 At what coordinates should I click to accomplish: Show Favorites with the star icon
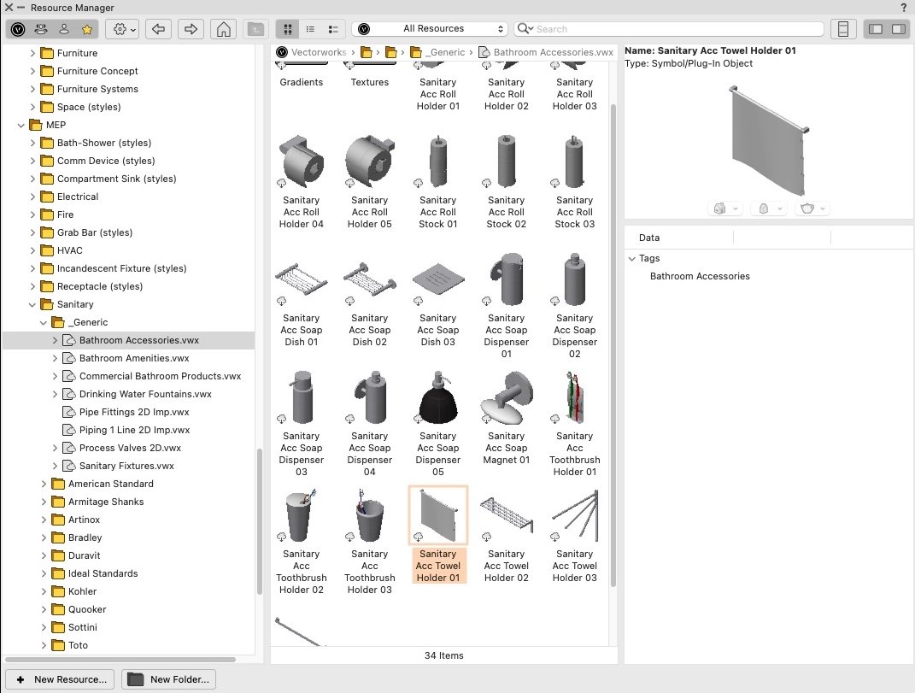(x=86, y=29)
